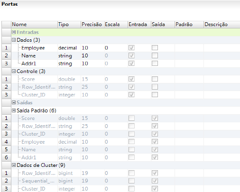Enable Saída checkbox for Employee input
The height and width of the screenshot is (192, 240).
pos(155,48)
